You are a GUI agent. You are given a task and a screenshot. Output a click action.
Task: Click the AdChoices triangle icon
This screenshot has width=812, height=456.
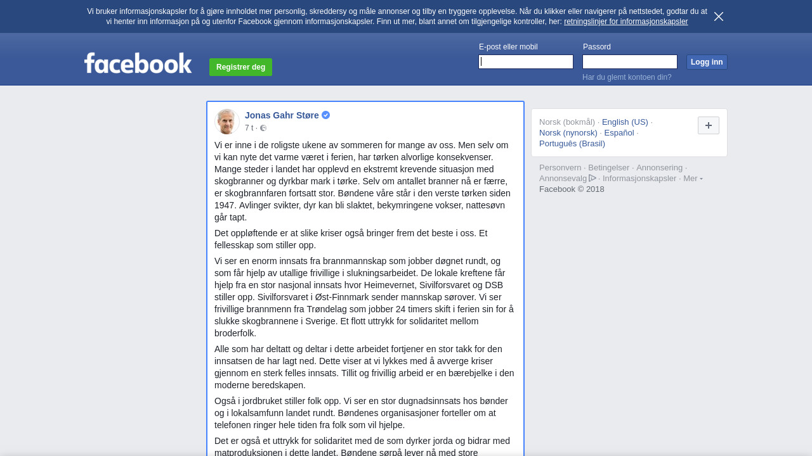(x=593, y=178)
